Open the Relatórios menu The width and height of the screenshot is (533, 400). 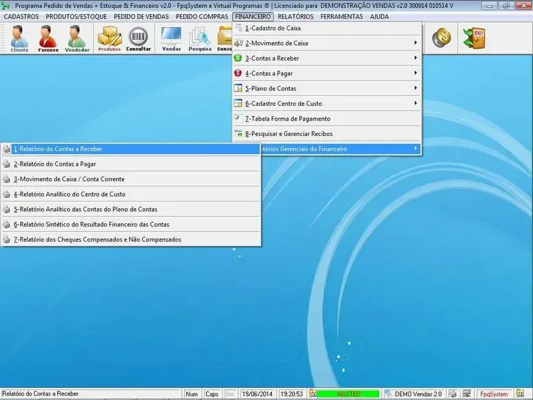[x=295, y=16]
